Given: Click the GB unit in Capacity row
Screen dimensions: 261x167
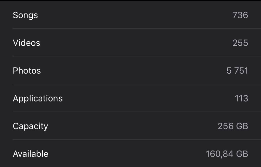Looking at the screenshot, I should pyautogui.click(x=242, y=126).
